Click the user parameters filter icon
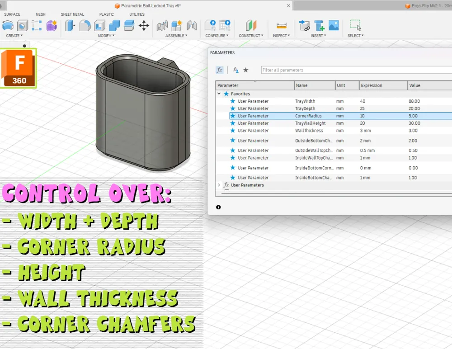Screen dimensions: 452x349 (236, 70)
